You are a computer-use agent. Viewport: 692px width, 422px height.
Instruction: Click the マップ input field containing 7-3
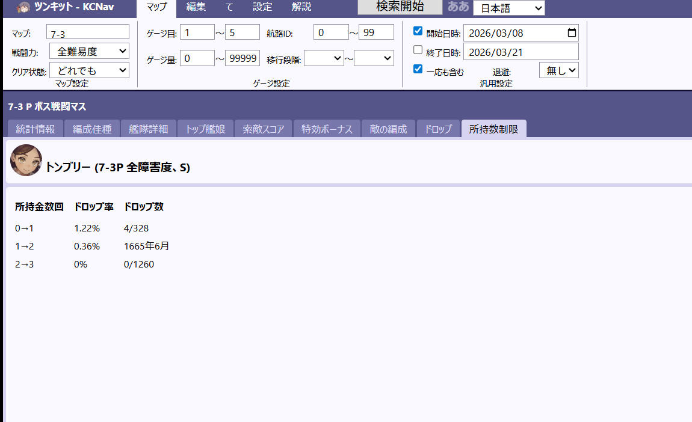click(88, 32)
